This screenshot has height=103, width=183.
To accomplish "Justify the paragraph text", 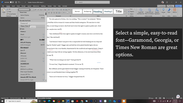I will 56,13.
